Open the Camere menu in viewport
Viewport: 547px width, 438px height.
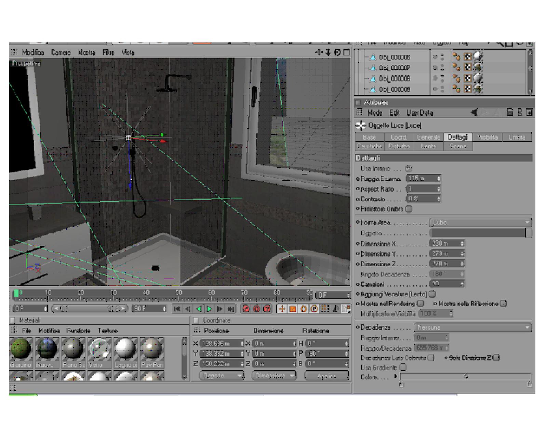[x=61, y=52]
